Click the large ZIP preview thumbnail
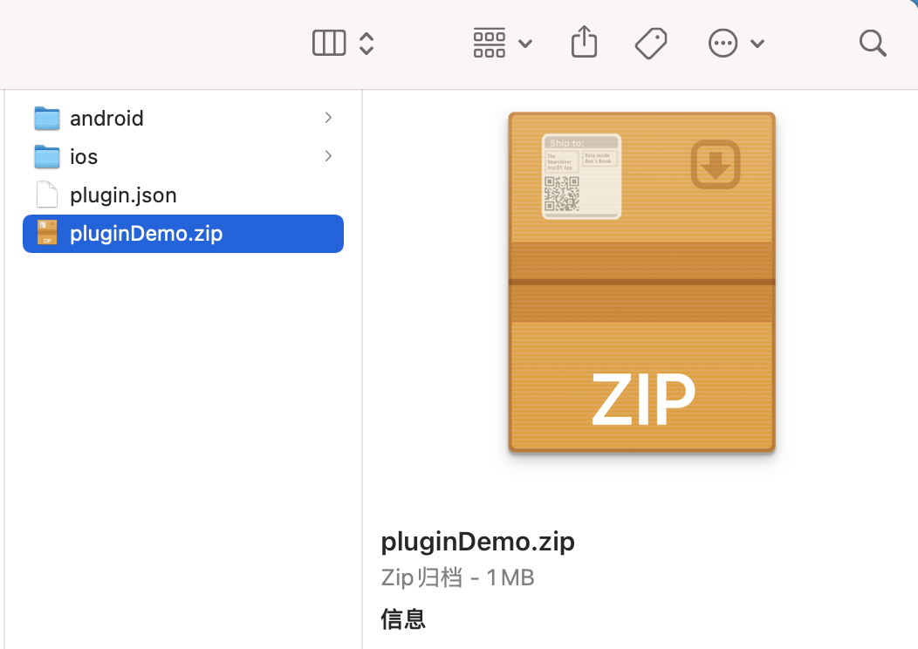 [x=641, y=282]
